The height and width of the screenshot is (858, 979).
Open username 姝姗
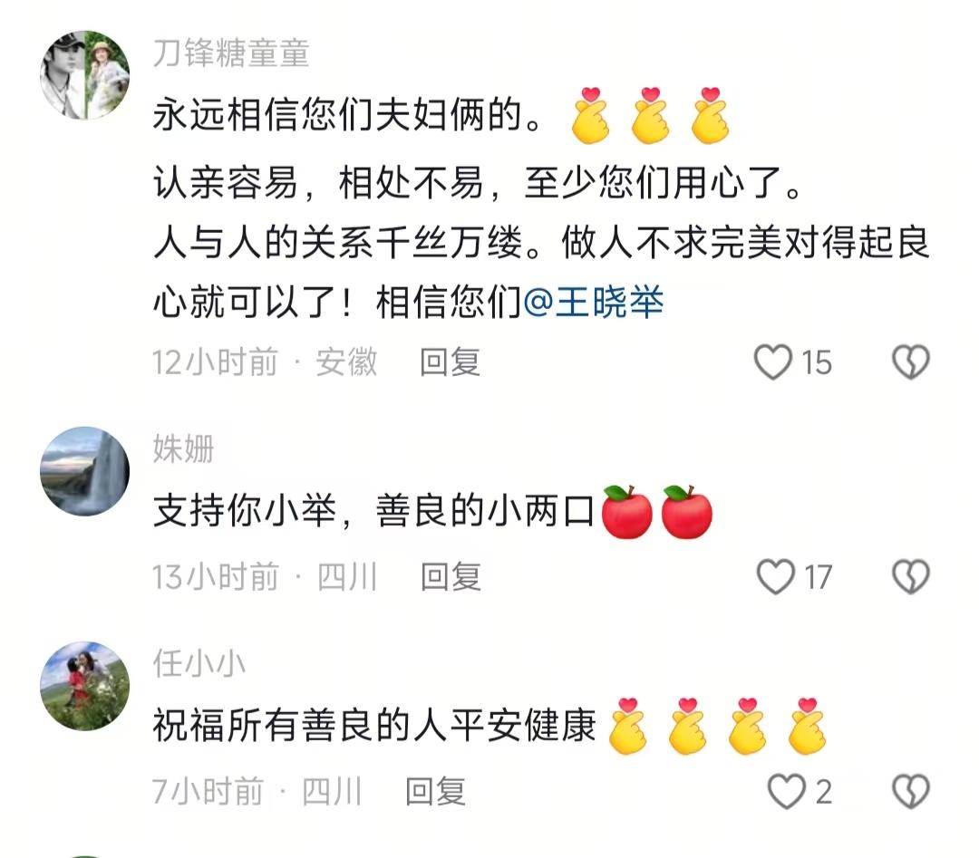[x=183, y=449]
